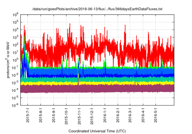Click the 10^3 y-axis tick label
192x134 pixels.
15,37
